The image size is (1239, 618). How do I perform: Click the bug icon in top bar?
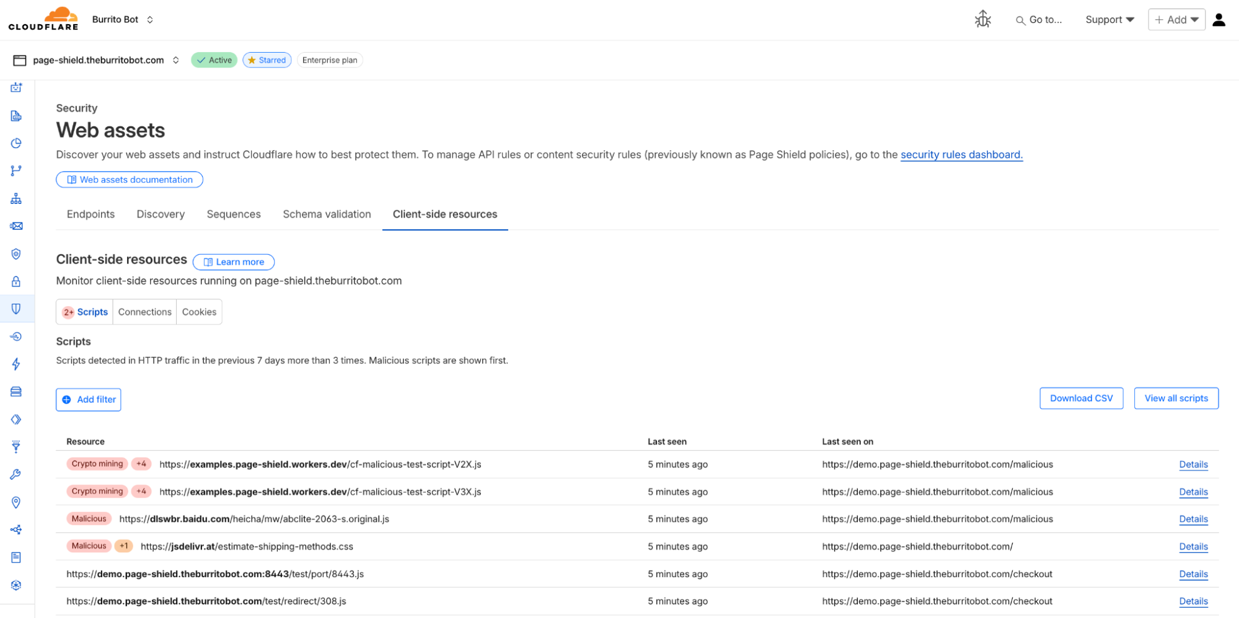point(982,20)
